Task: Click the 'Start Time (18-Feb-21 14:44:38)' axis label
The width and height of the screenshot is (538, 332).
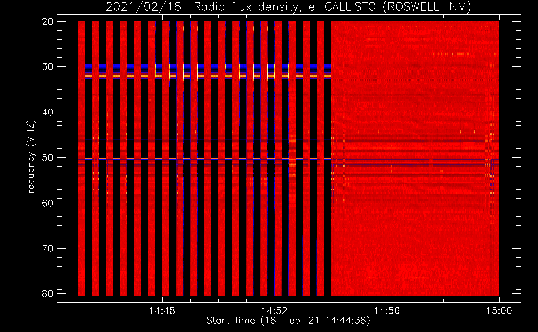Action: pos(288,321)
